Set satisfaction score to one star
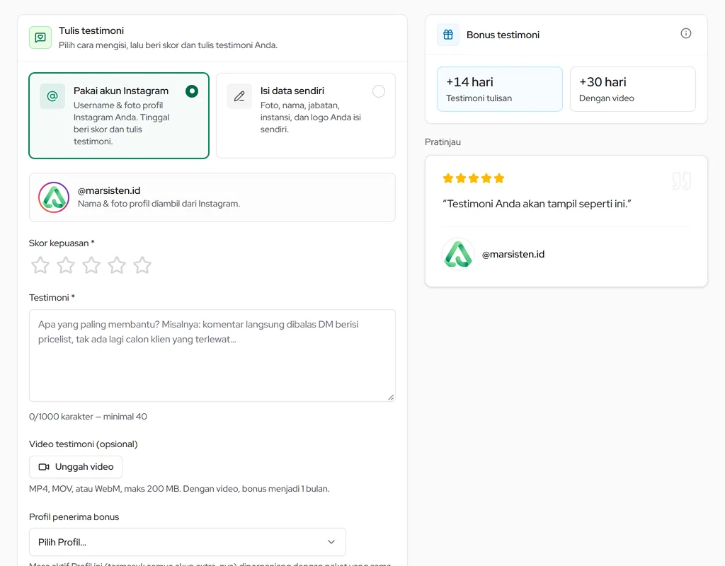 point(40,265)
